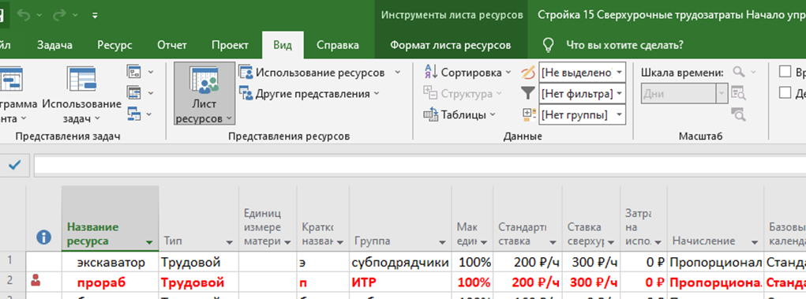Click the Zoom magnifier icon
This screenshot has height=299, width=806.
pyautogui.click(x=739, y=72)
